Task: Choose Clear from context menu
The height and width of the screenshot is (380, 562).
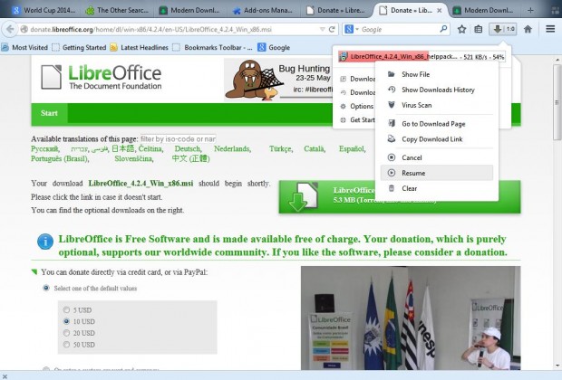Action: (x=437, y=188)
